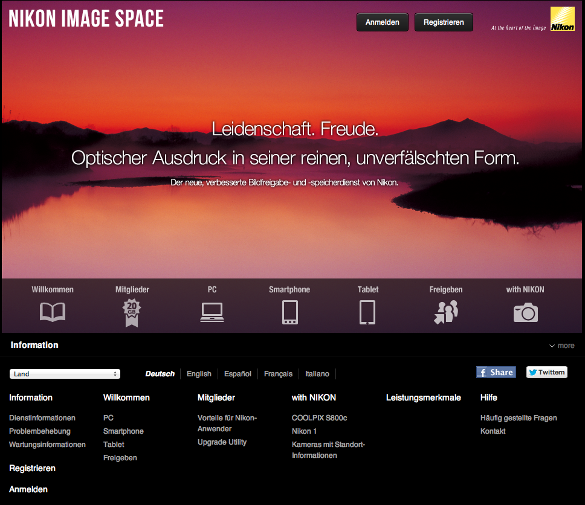Expand Information with the more chevron
585x505 pixels.
[x=561, y=346]
